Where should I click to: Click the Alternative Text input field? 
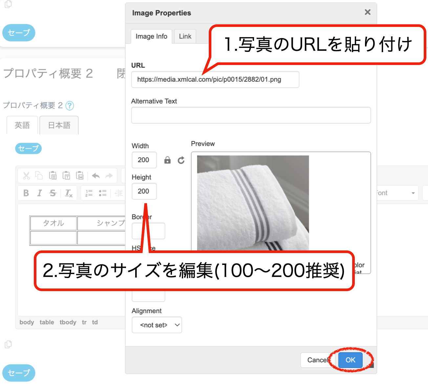pos(251,115)
